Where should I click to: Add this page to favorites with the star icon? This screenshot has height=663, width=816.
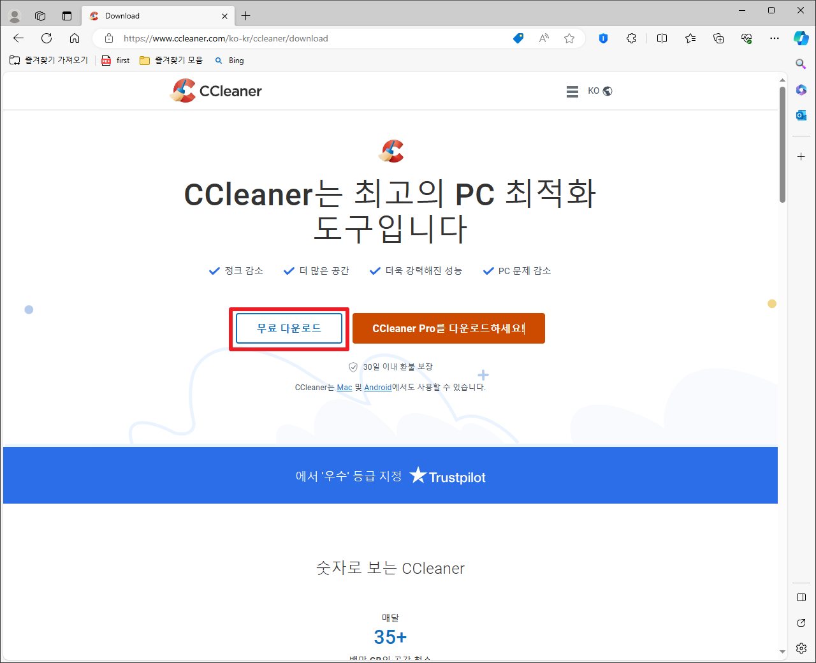[x=569, y=38]
